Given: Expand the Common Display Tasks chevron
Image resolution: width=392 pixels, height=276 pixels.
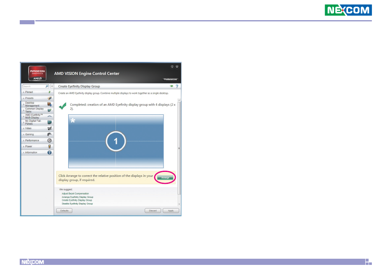Looking at the screenshot, I should (23, 110).
